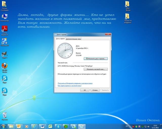Confirm the dialog with OK

85,90
